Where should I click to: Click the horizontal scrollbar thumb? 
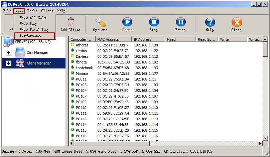[112, 143]
